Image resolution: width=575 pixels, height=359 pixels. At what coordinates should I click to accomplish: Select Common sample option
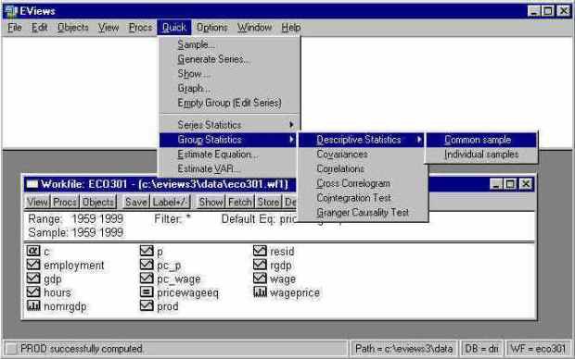[x=480, y=140]
